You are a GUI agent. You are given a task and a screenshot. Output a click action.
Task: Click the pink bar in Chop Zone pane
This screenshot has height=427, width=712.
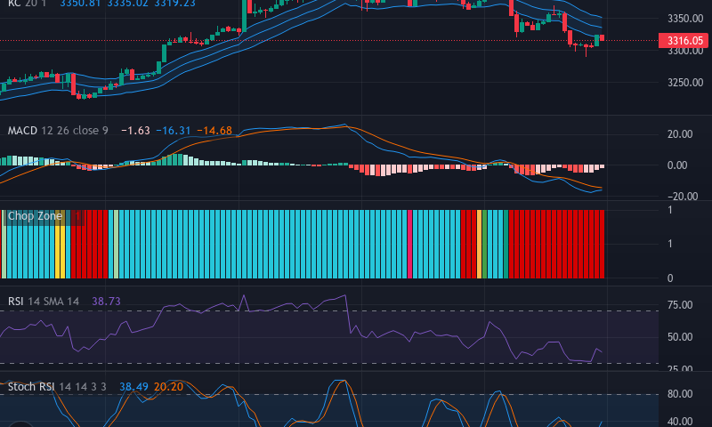410,244
